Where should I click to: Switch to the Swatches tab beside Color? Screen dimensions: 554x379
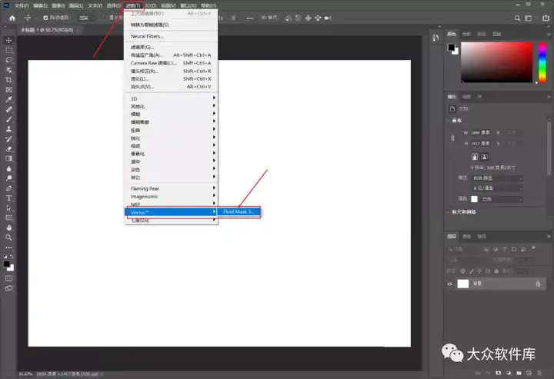[467, 35]
